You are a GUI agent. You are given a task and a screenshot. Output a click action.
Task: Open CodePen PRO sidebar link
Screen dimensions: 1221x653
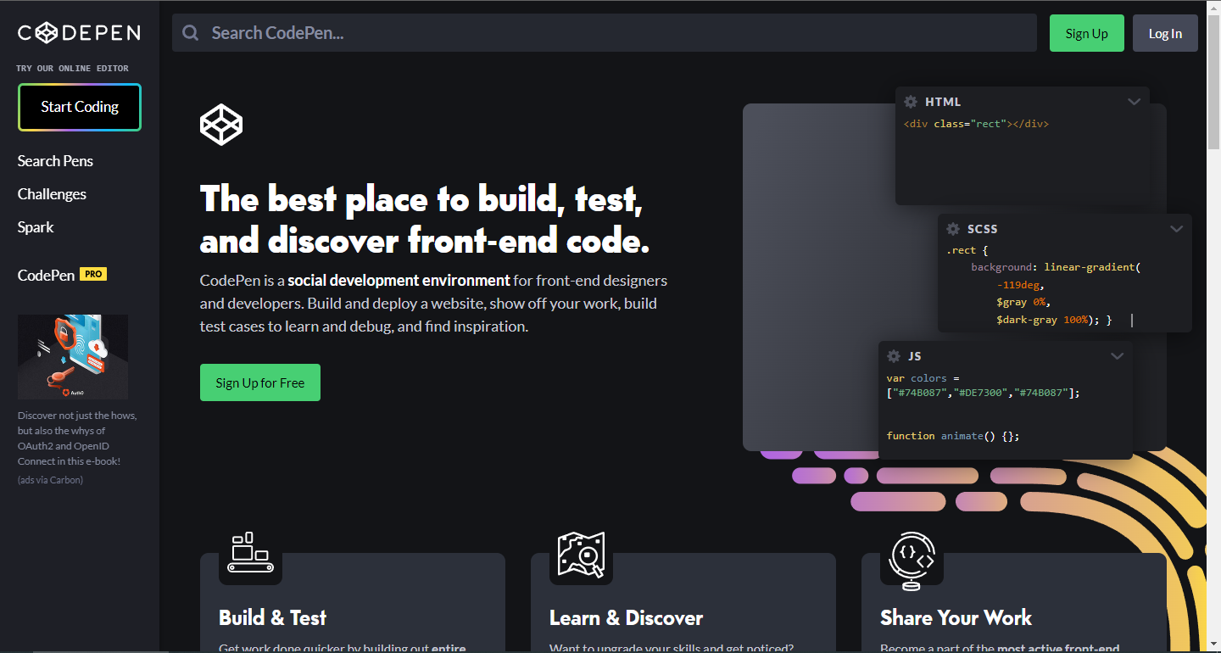coord(62,275)
